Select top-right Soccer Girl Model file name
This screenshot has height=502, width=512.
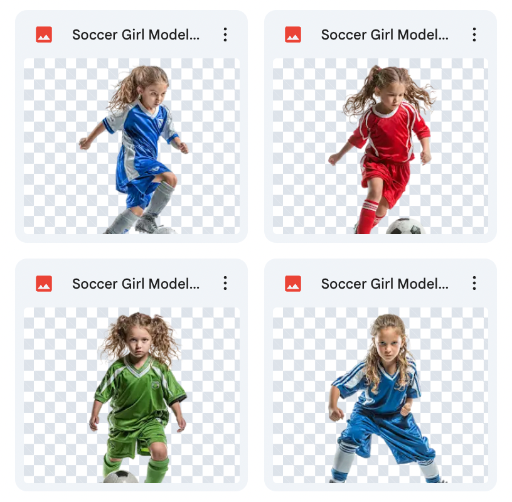coord(385,35)
